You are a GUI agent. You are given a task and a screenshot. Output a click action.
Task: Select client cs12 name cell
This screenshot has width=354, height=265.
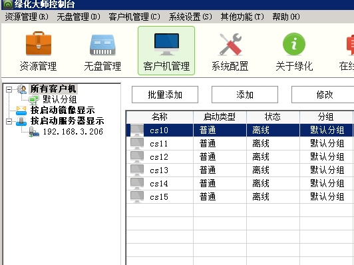(159, 157)
